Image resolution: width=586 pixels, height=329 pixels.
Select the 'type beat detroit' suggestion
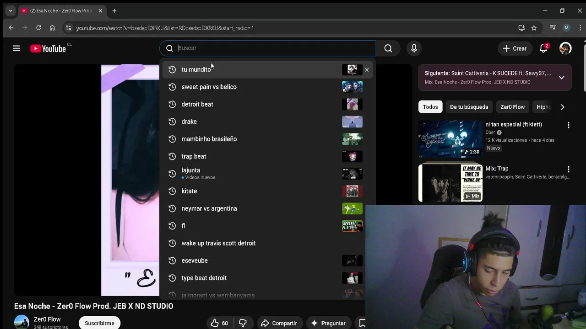coord(267,278)
